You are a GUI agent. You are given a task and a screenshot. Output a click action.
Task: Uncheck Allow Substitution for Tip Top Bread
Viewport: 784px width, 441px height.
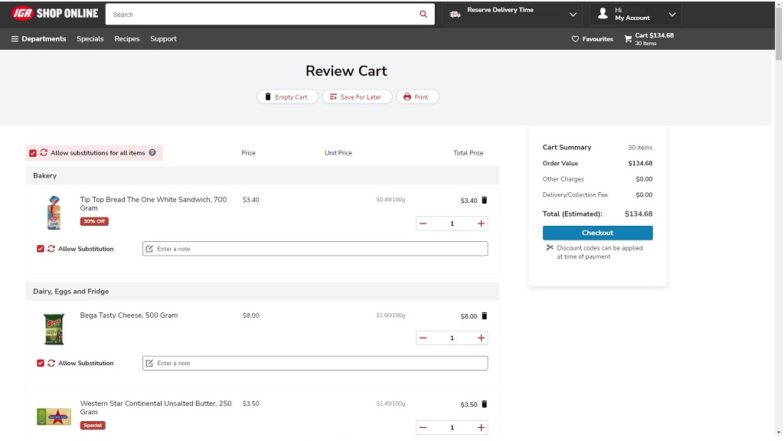(x=41, y=249)
